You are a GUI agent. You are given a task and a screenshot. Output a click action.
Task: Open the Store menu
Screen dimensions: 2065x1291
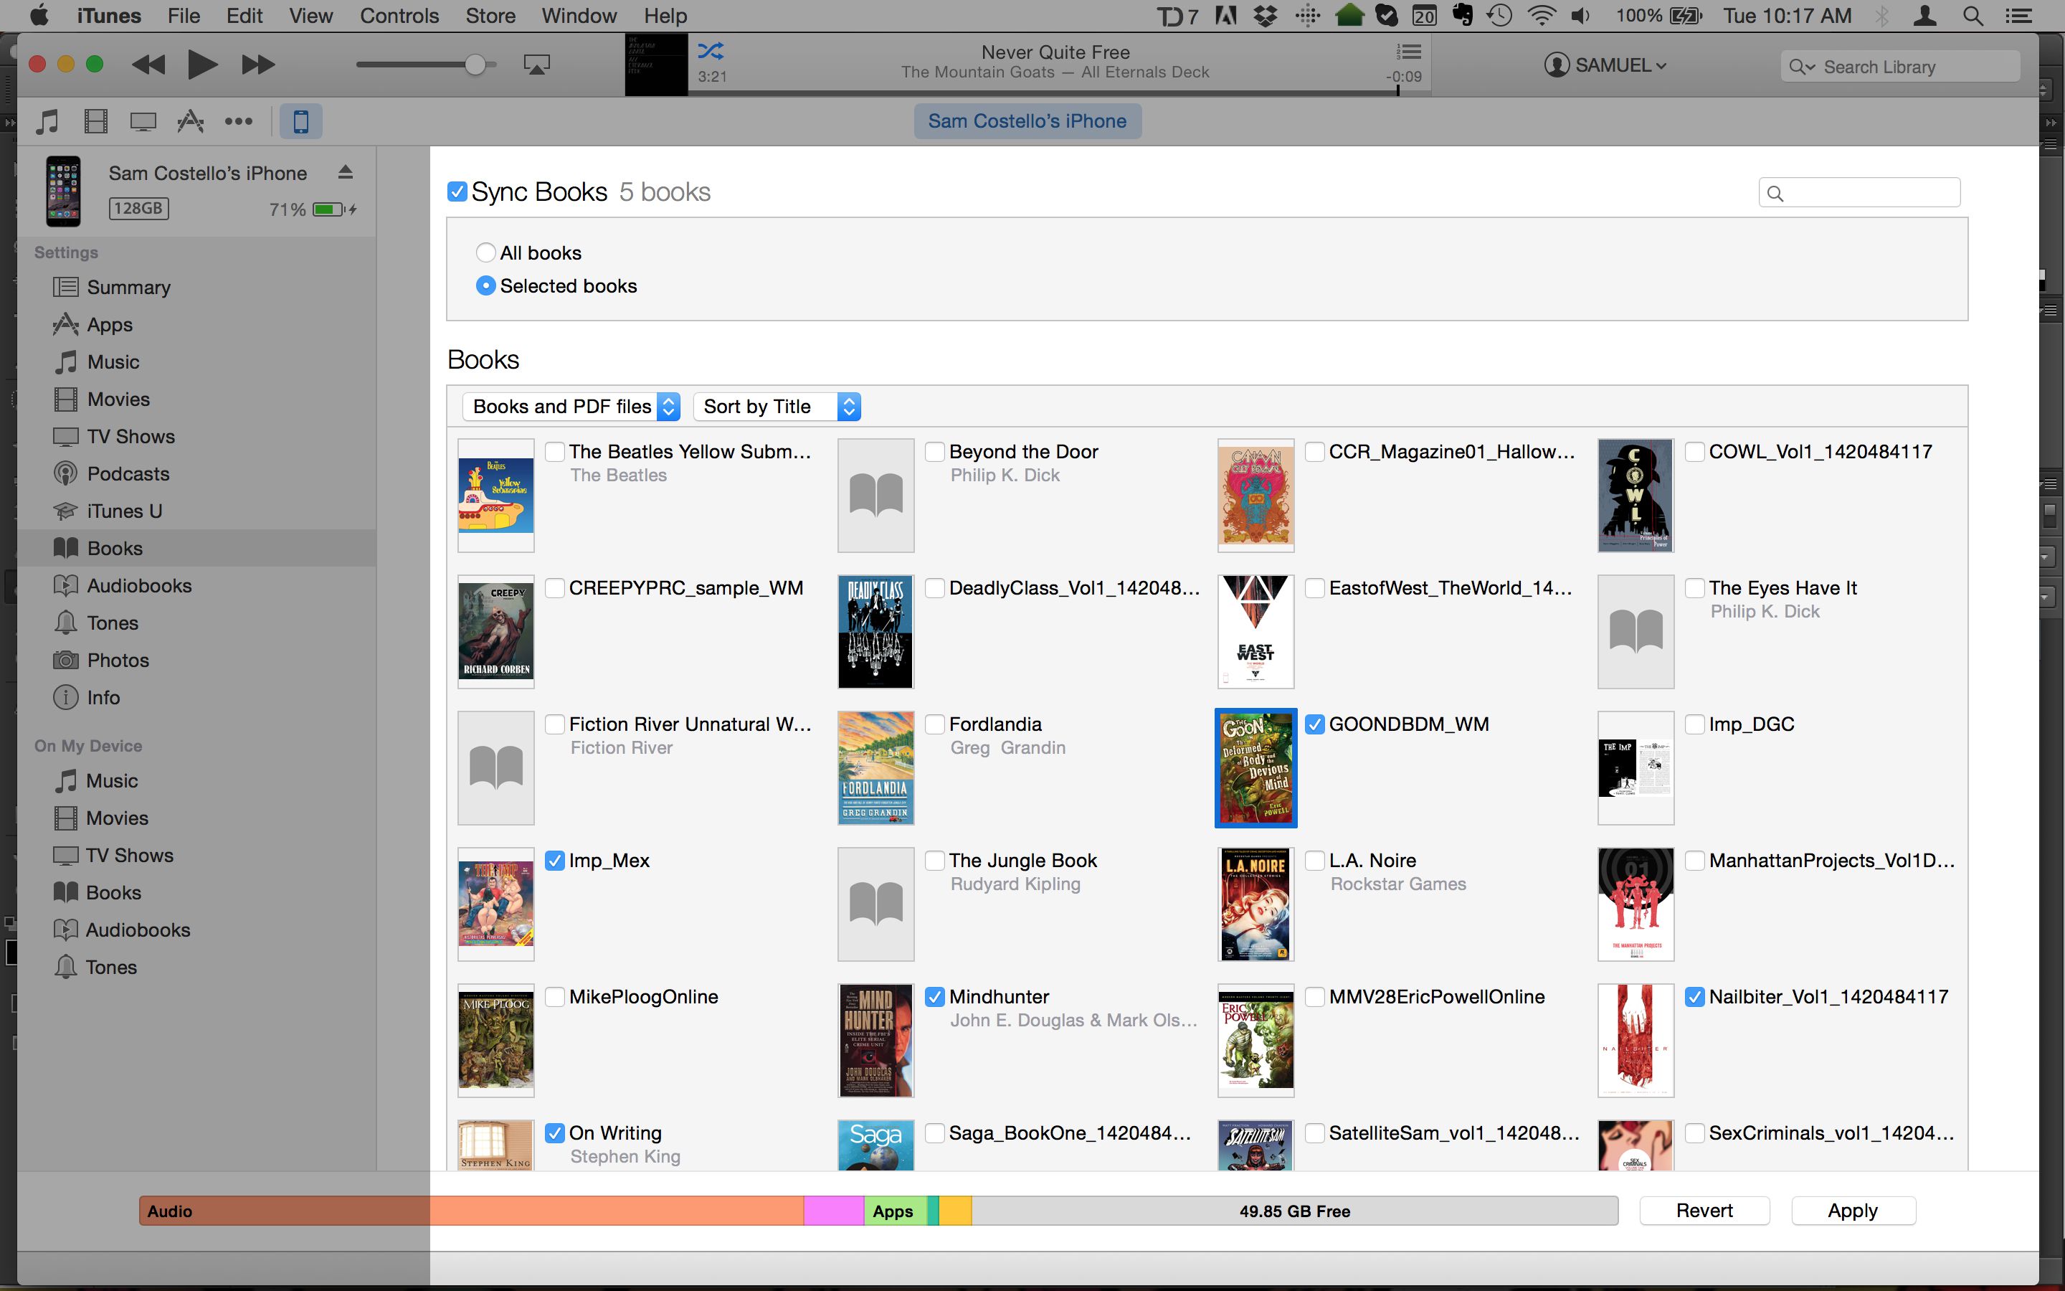pos(490,15)
